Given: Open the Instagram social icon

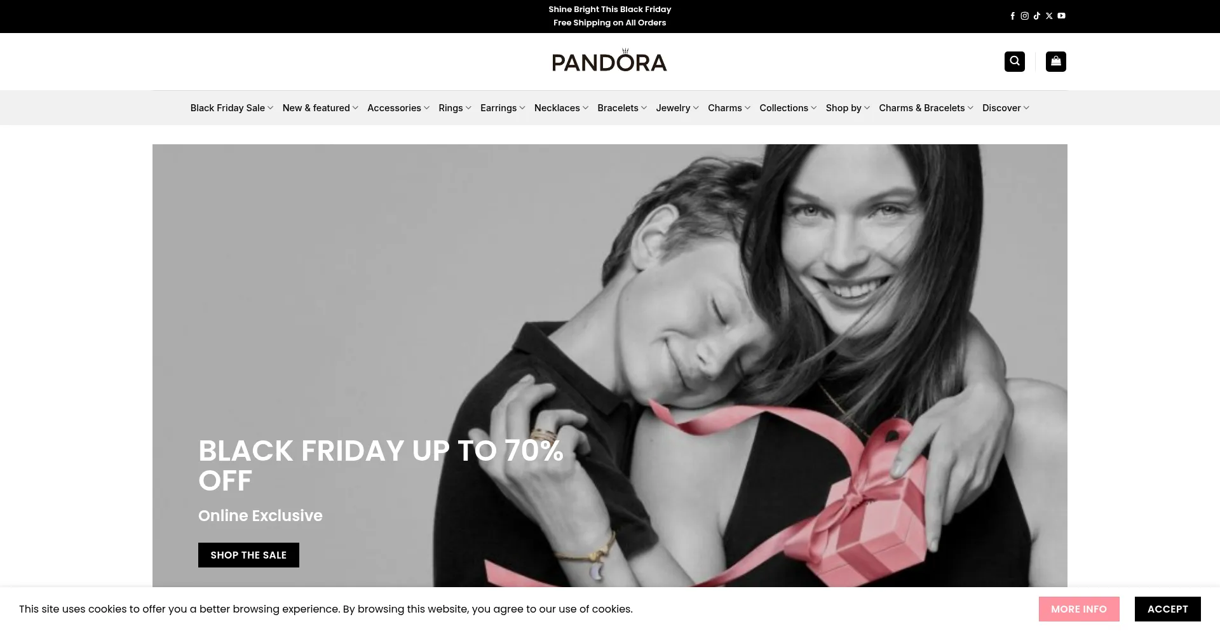Looking at the screenshot, I should pos(1024,16).
